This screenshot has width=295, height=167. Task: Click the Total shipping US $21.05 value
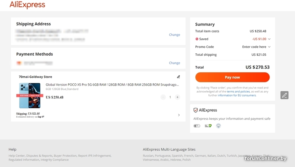(x=259, y=55)
